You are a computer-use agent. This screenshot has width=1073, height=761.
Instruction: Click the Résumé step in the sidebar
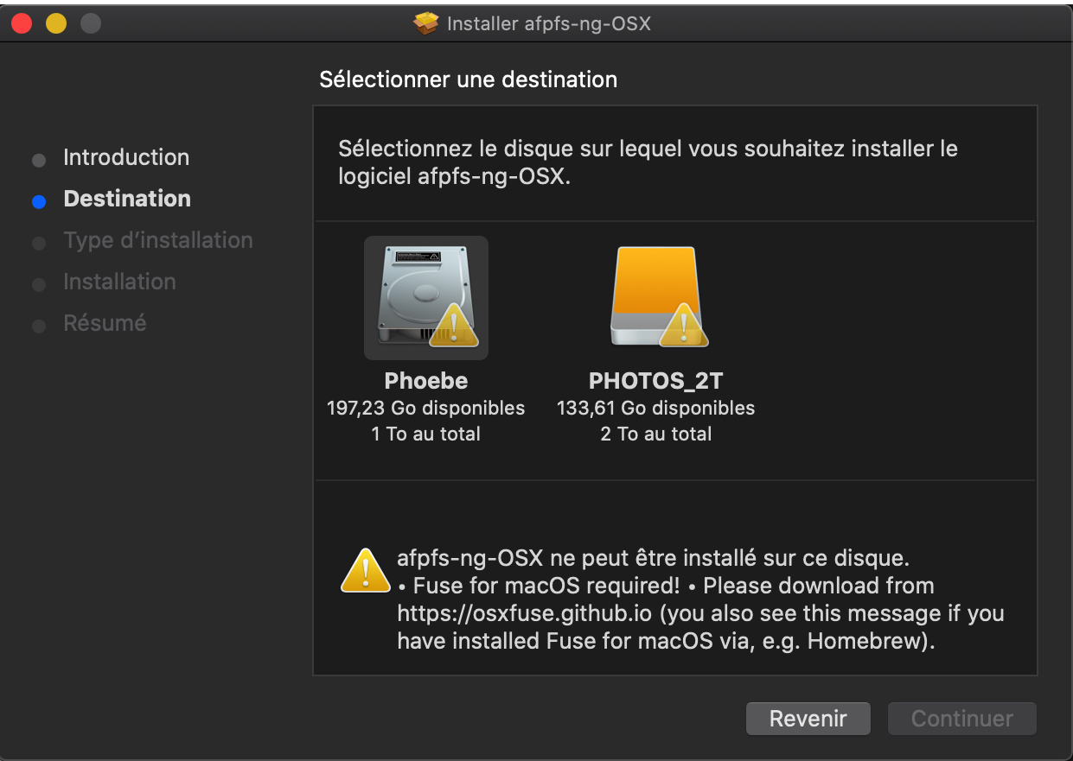105,323
